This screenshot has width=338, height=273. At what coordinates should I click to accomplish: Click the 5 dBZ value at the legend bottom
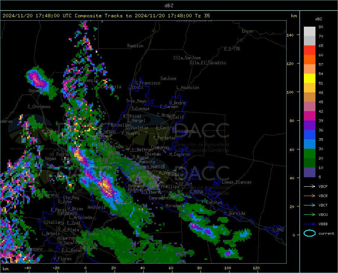[320, 177]
